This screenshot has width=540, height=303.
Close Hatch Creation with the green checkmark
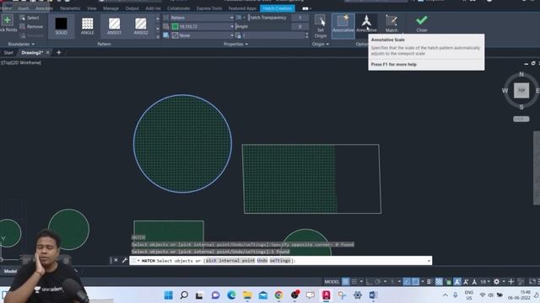[422, 23]
